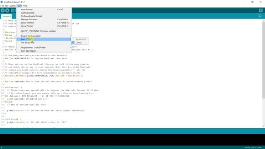Open Serial Monitor menu entry

tap(44, 23)
